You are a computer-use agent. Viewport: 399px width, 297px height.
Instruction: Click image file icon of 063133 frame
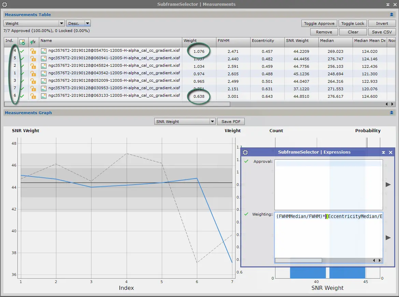click(44, 96)
